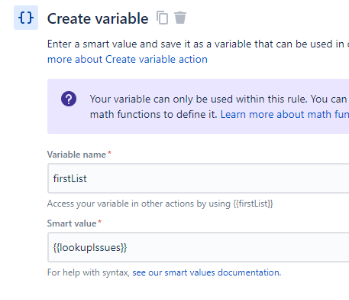This screenshot has height=300, width=349.
Task: Click the 'Access your variable in other actions' hint
Action: coord(160,204)
